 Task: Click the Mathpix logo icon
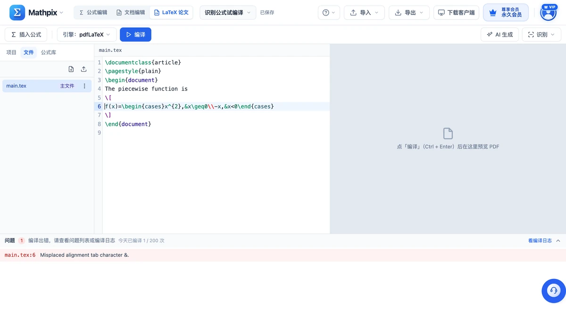coord(17,13)
